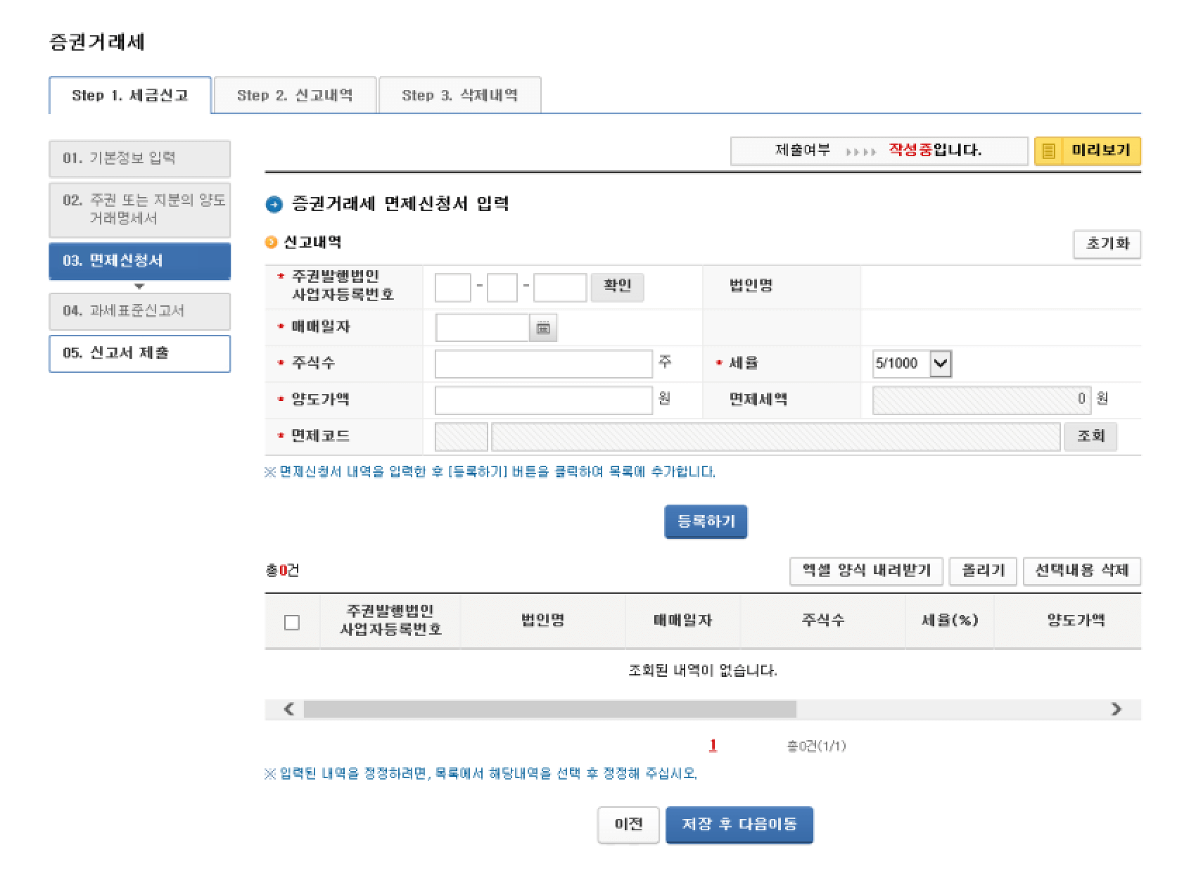The image size is (1196, 883).
Task: Switch to the Step 3 삭제내역 tab
Action: [x=459, y=94]
